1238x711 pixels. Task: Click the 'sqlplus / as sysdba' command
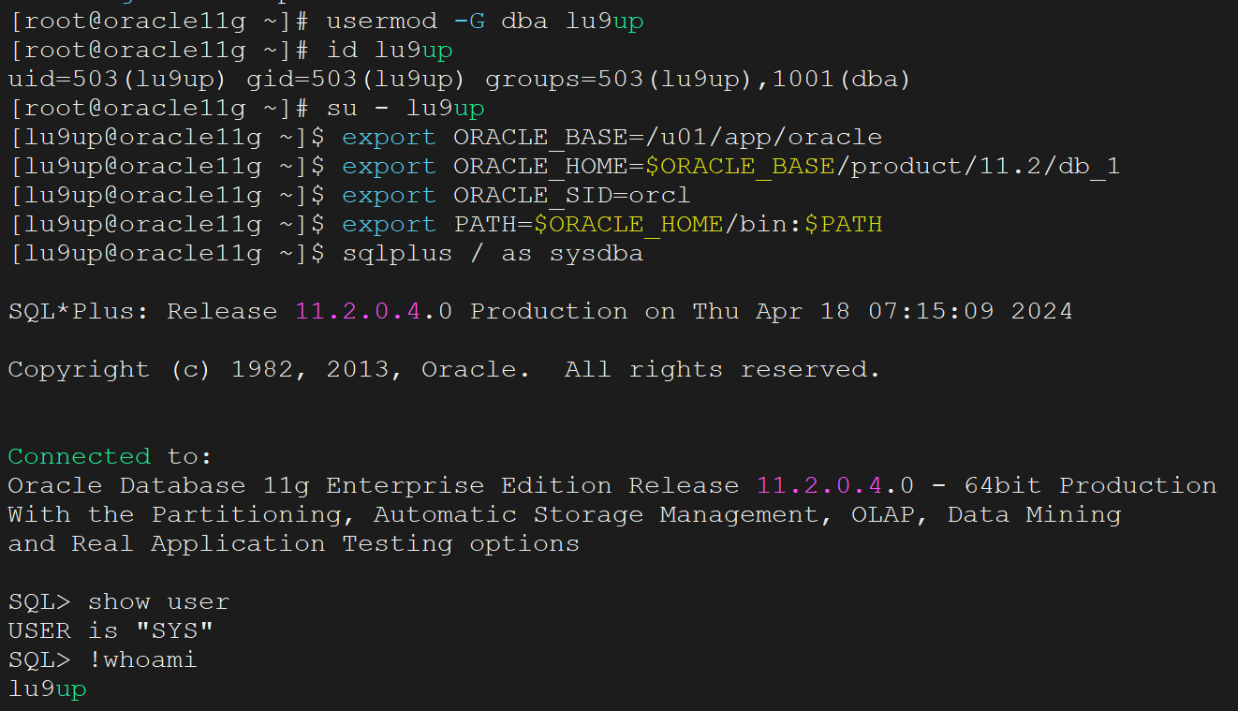(492, 254)
